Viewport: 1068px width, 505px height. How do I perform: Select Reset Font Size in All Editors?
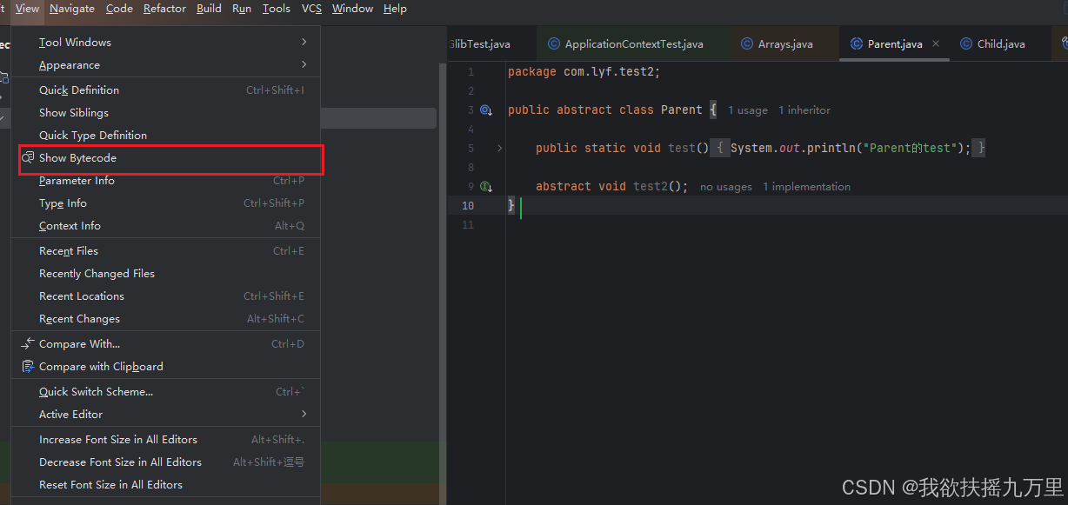165,484
